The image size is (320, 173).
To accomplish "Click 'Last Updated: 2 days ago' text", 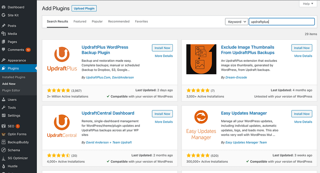I will (x=154, y=90).
